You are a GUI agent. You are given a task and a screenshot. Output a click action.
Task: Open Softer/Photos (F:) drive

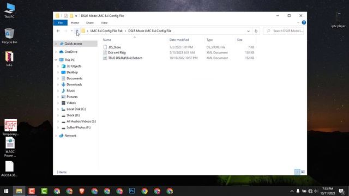(x=79, y=127)
